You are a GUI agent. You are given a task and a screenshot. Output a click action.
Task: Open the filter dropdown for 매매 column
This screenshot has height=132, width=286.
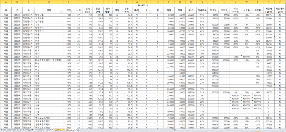(x=173, y=12)
